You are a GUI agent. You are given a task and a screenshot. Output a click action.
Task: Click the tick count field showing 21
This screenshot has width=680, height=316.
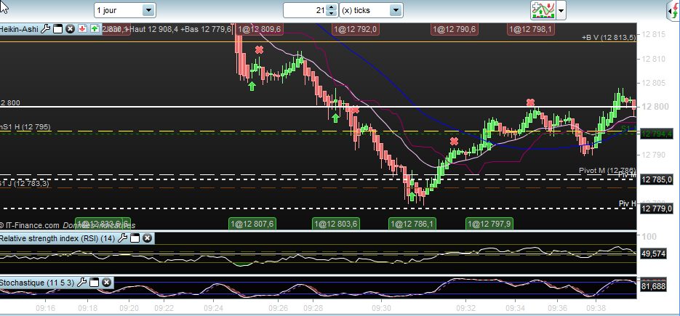coord(305,10)
